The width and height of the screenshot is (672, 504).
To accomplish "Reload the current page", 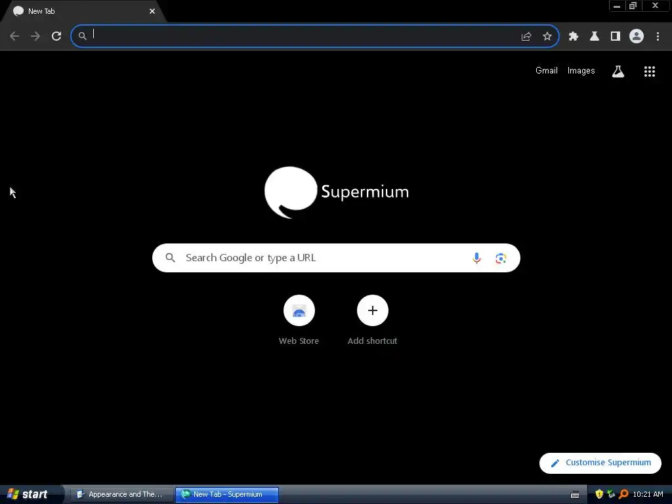I will point(56,36).
